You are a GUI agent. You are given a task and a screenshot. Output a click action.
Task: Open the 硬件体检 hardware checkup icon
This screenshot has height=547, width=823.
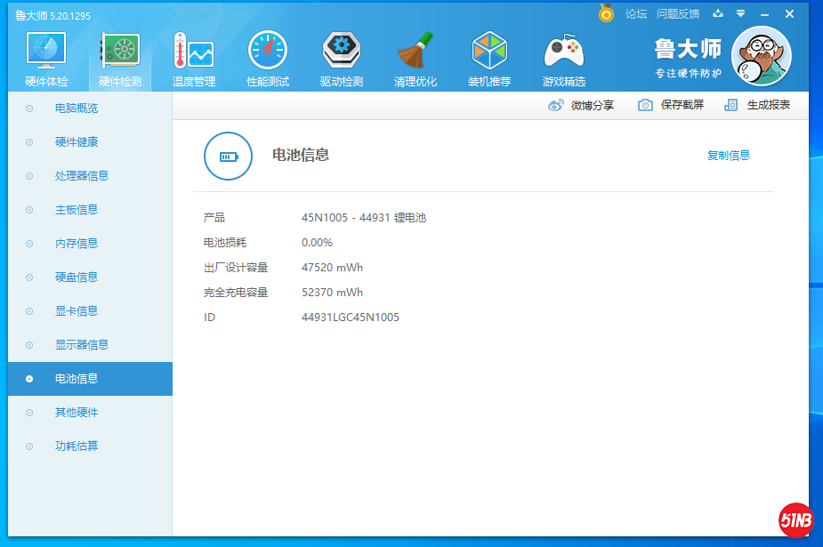pyautogui.click(x=46, y=52)
